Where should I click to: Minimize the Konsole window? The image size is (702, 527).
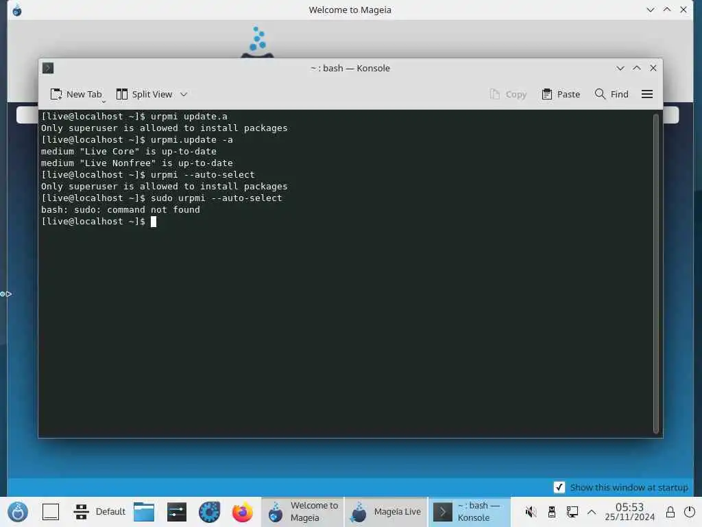(x=620, y=68)
